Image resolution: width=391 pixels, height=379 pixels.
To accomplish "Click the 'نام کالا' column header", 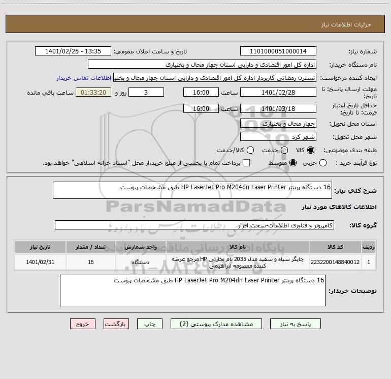I will (x=238, y=247).
